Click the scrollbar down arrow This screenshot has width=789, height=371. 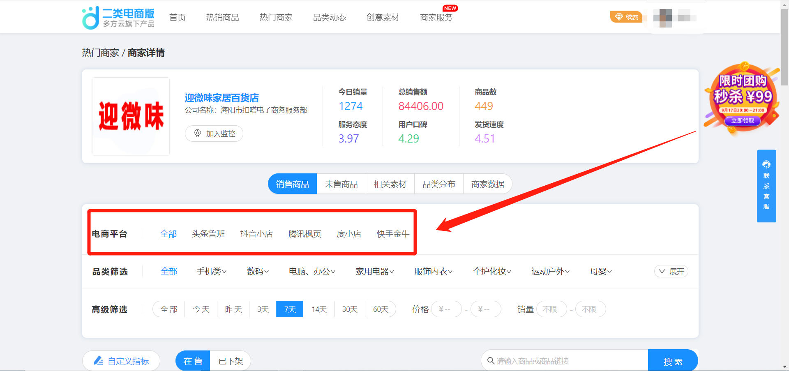pos(784,366)
